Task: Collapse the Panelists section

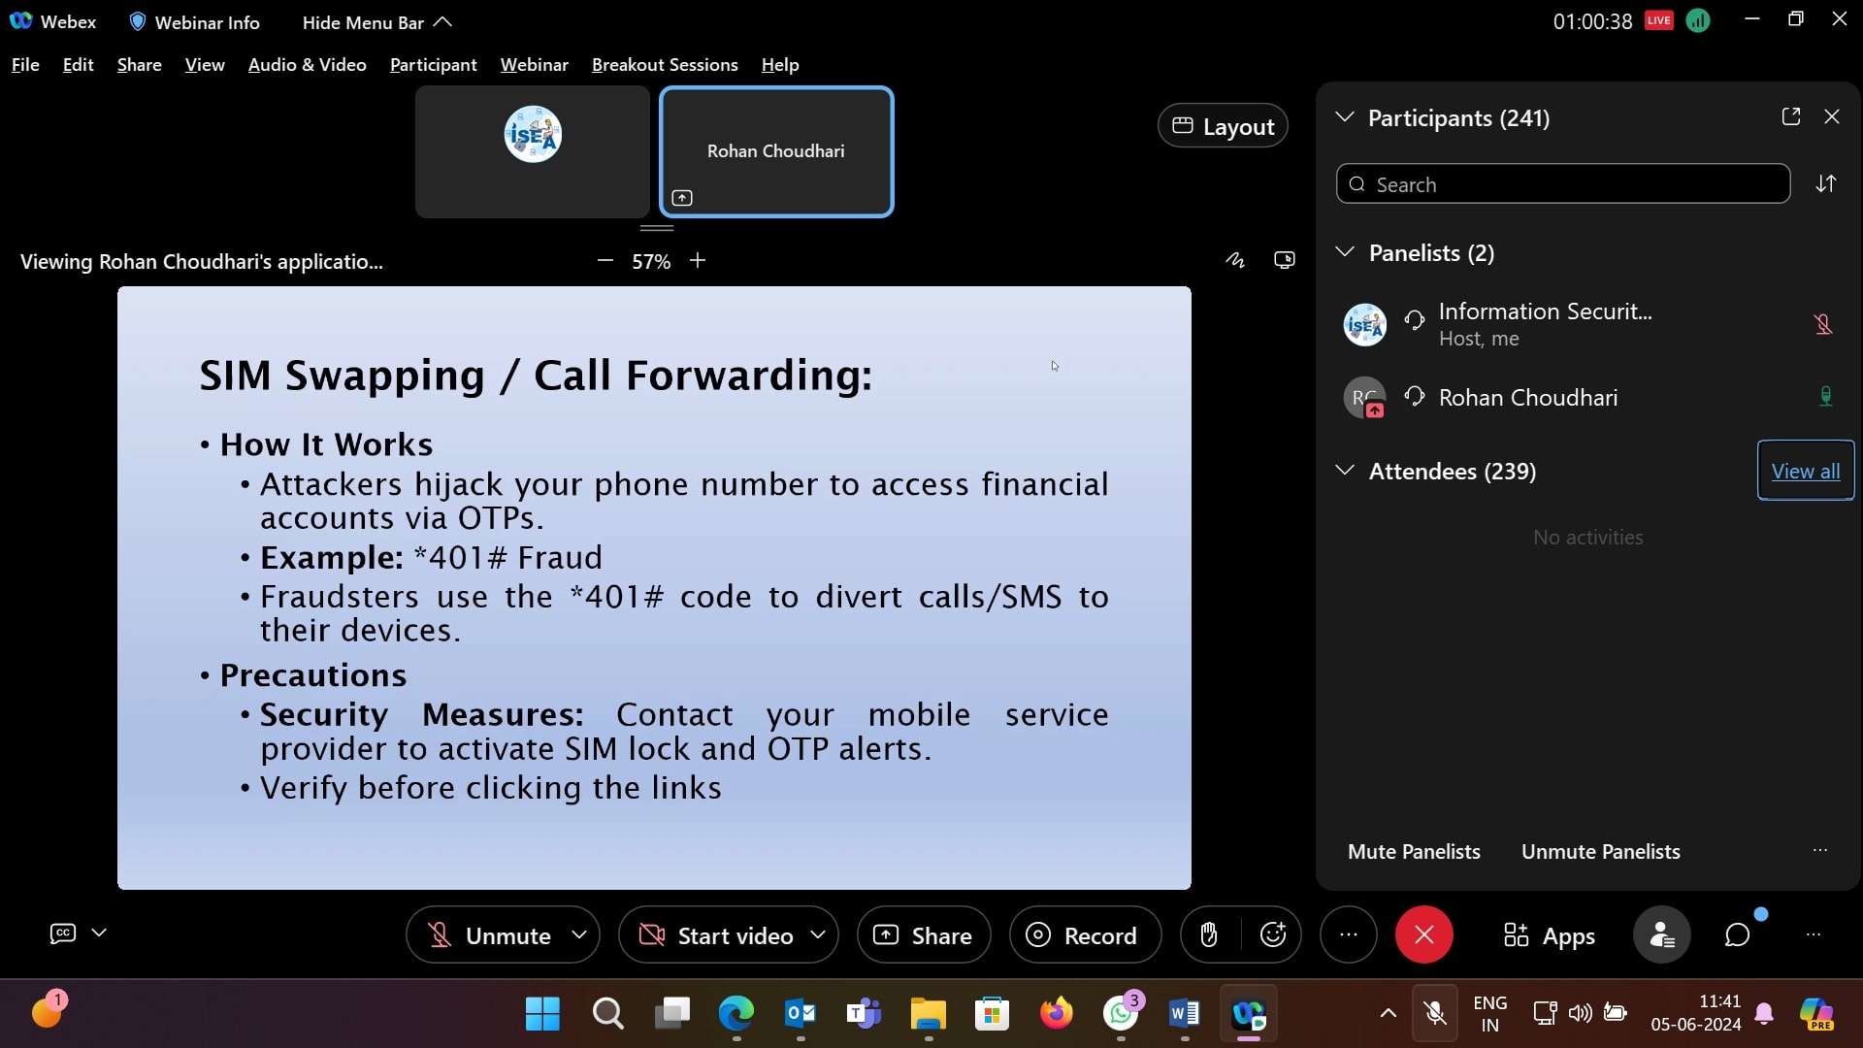Action: click(x=1345, y=252)
